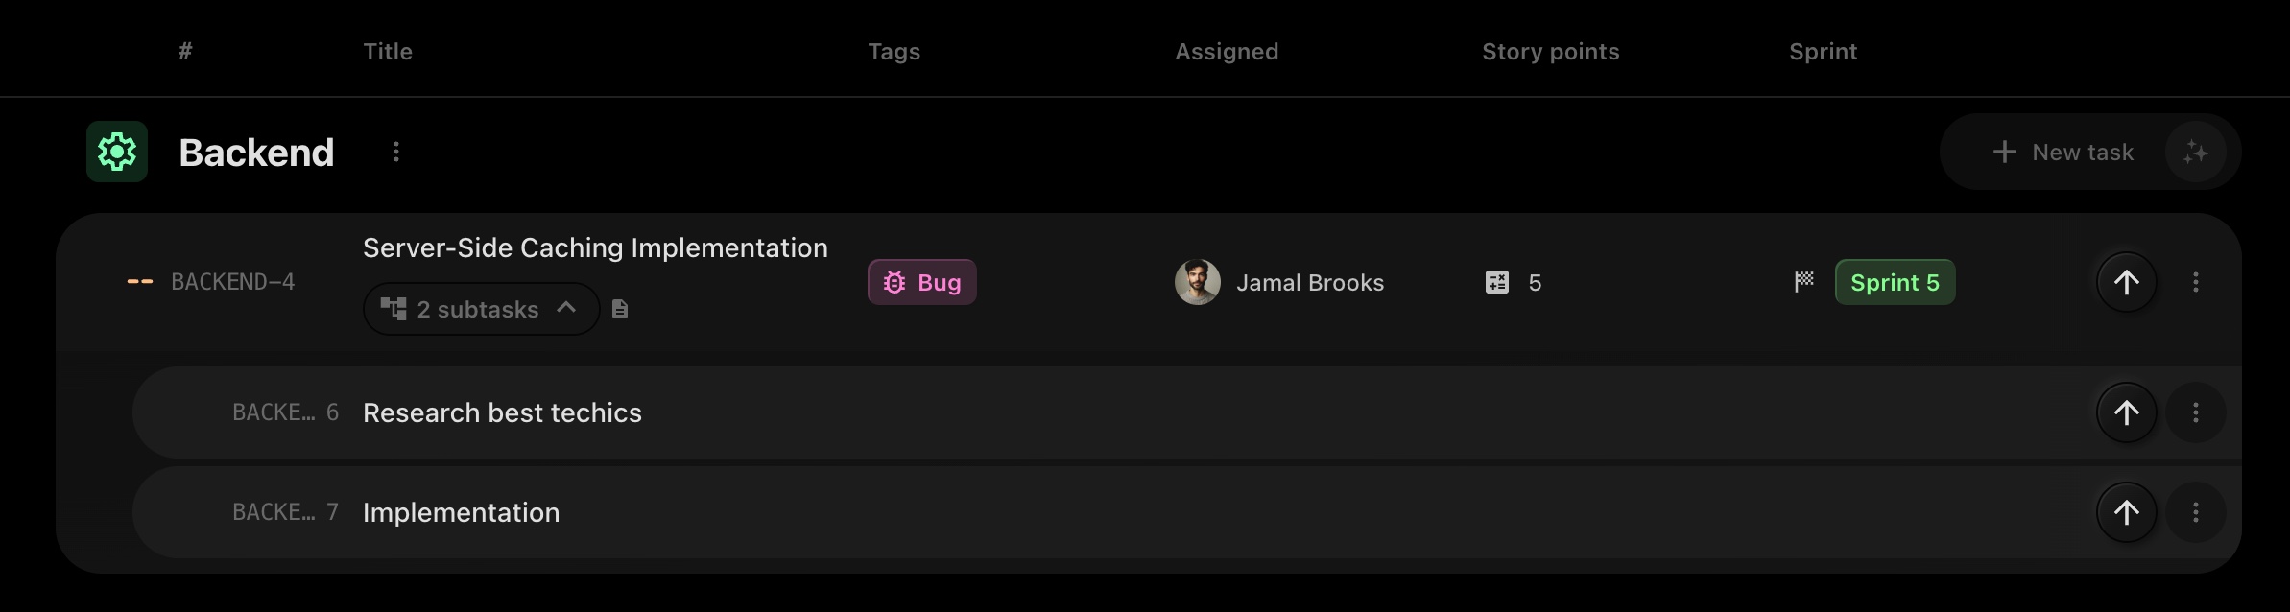This screenshot has height=612, width=2290.
Task: Click the story points value 5
Action: [1535, 282]
